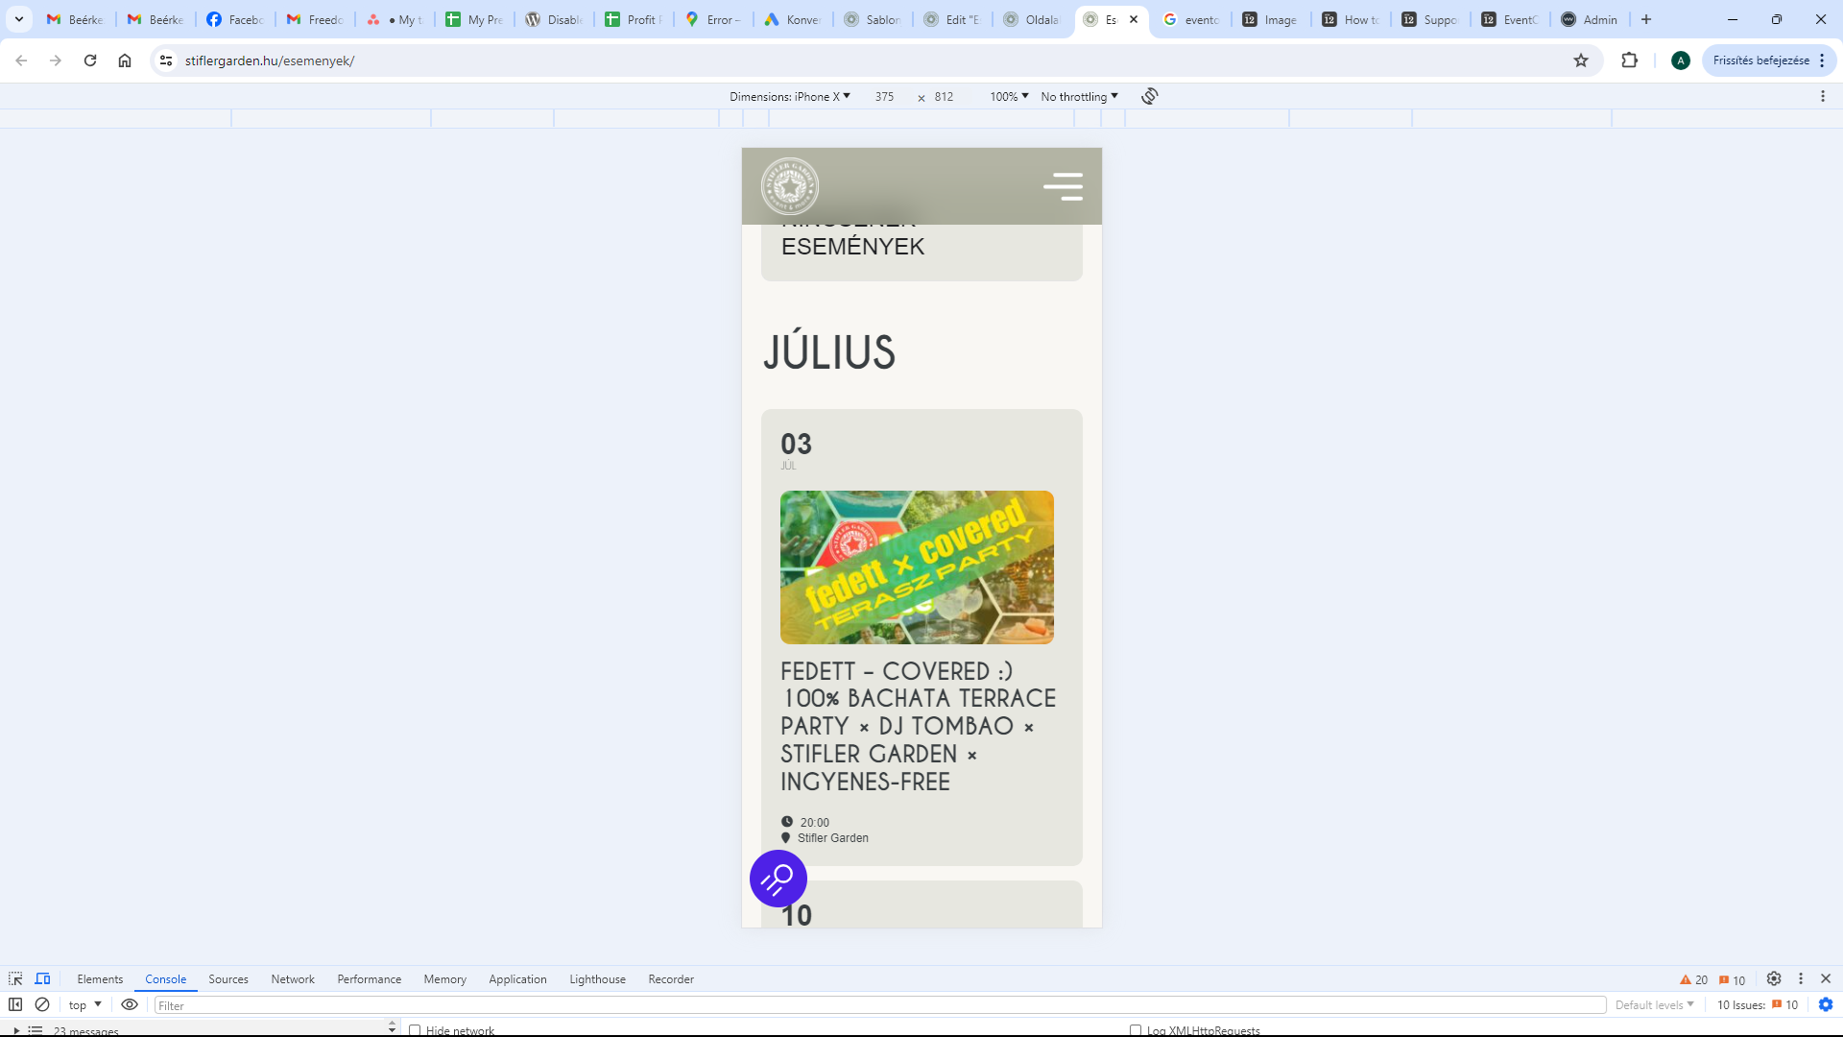Click the ESEMÉNYEK heading text
1843x1037 pixels.
(853, 247)
